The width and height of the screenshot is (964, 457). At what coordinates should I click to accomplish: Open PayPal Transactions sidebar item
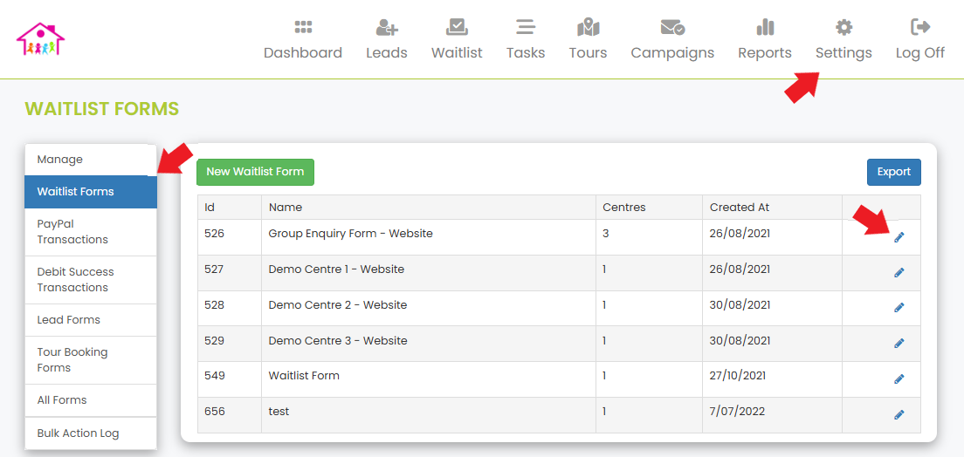click(91, 232)
